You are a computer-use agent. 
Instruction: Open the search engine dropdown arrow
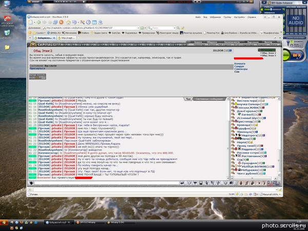point(175,28)
